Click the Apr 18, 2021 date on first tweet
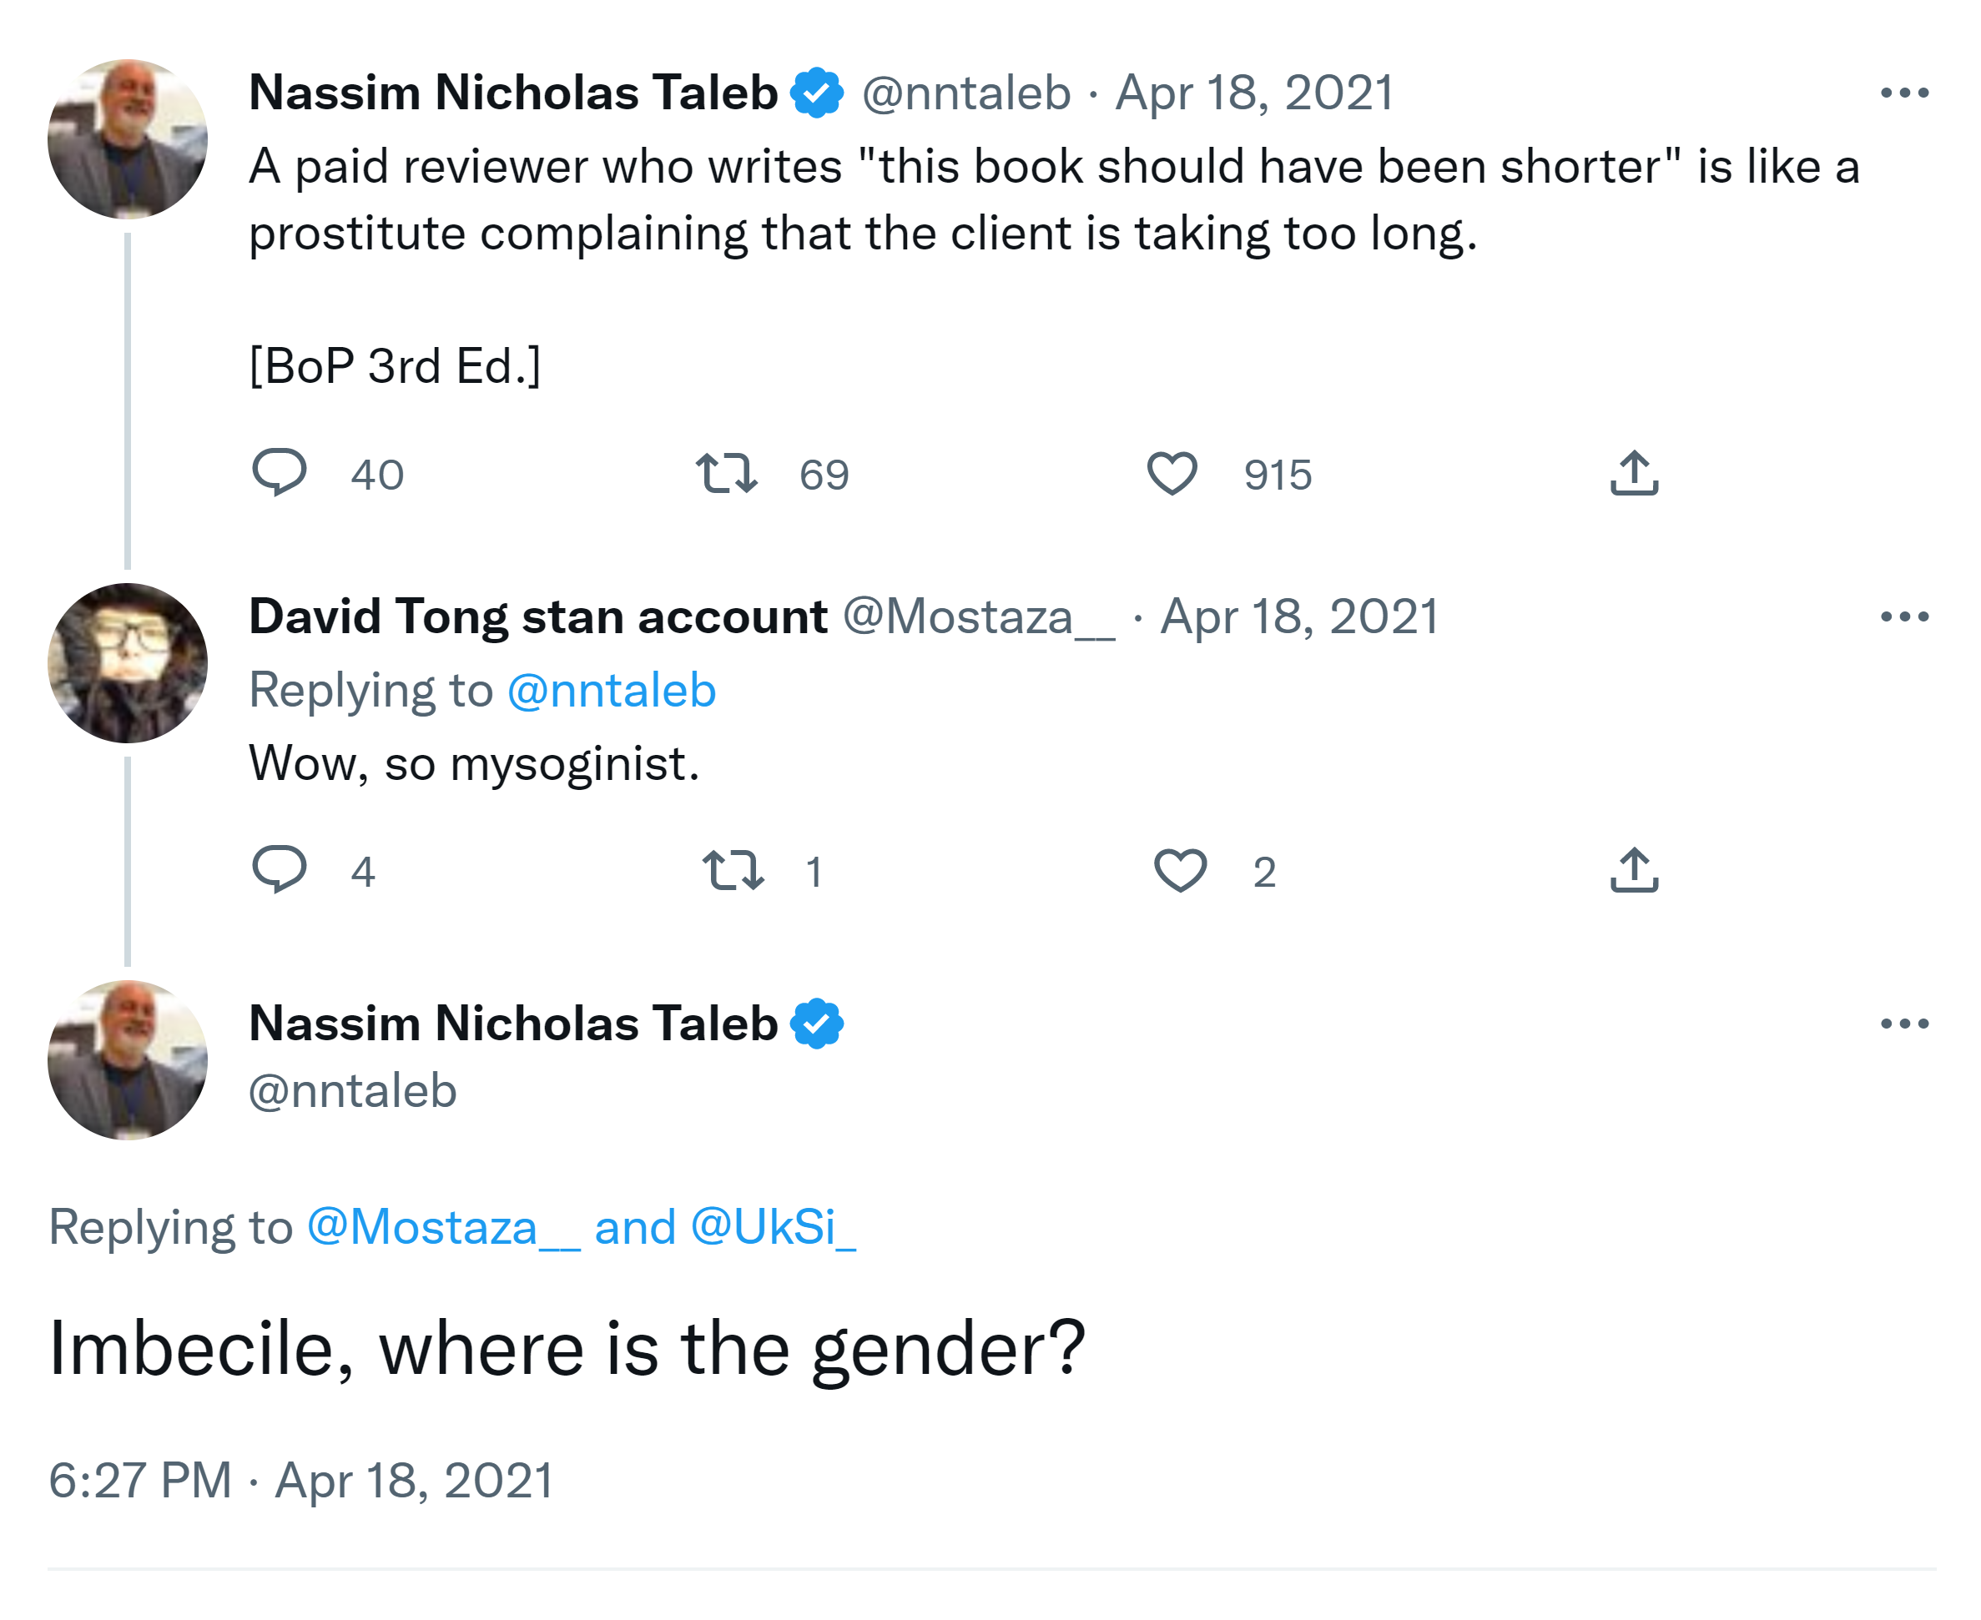 (x=1253, y=93)
